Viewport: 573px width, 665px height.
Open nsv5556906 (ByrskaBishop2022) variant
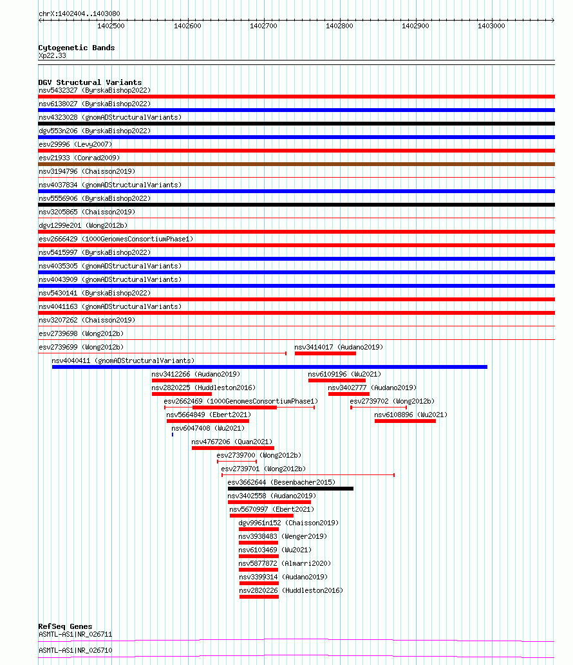click(95, 198)
